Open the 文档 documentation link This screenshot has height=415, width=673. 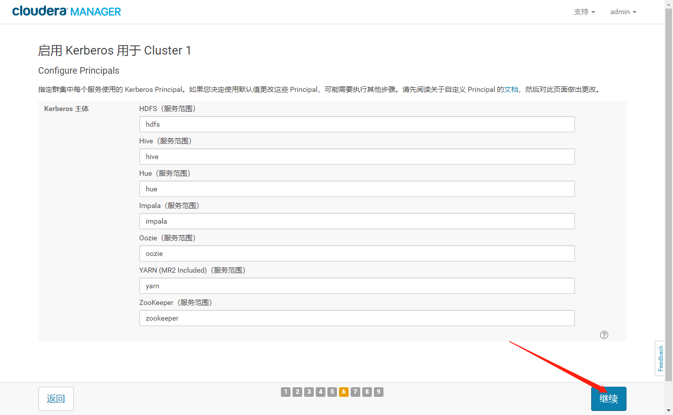[x=512, y=89]
